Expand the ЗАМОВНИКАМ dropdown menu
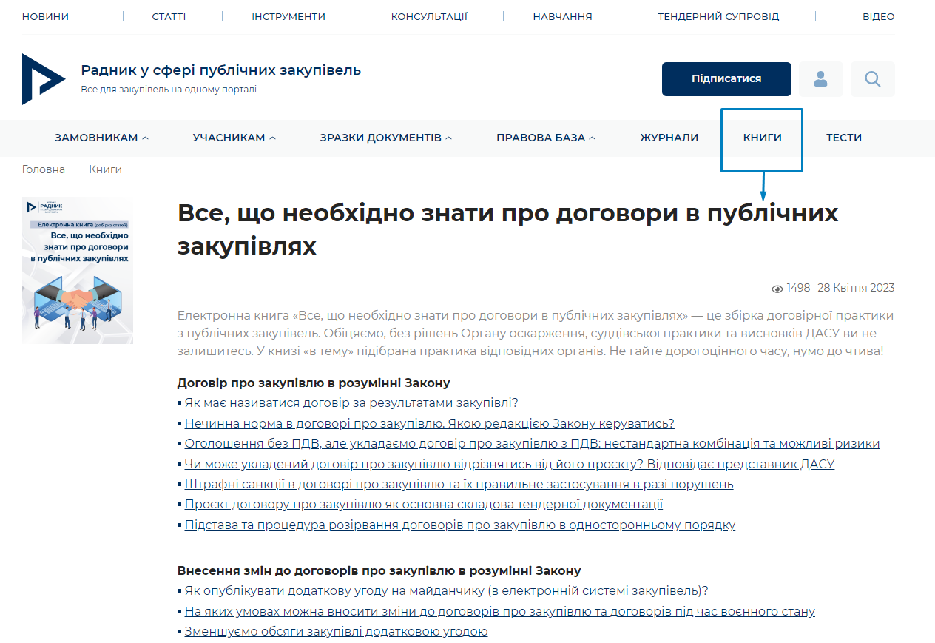The width and height of the screenshot is (935, 643). (x=101, y=138)
